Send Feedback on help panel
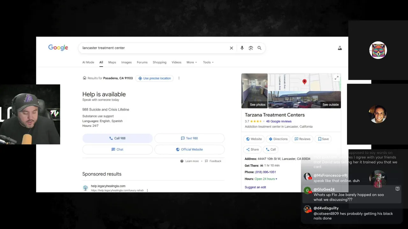 coord(213,161)
